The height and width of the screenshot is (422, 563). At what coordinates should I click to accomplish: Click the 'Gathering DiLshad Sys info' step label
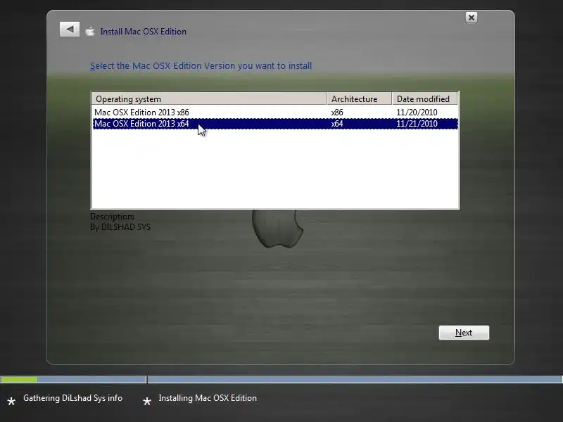pos(73,398)
